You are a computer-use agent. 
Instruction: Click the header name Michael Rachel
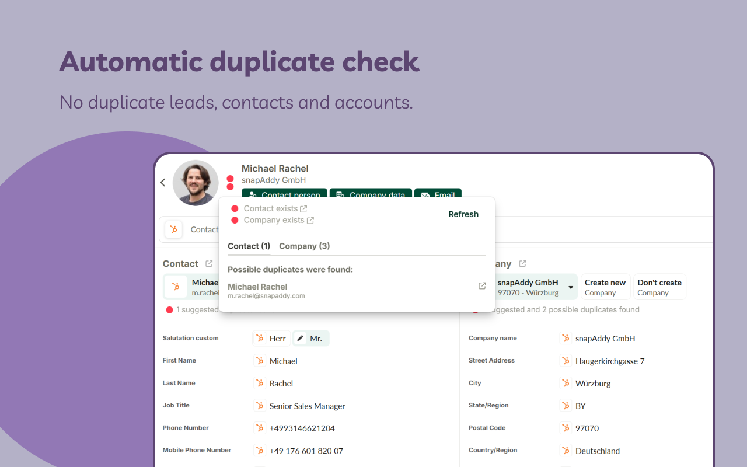(x=275, y=169)
